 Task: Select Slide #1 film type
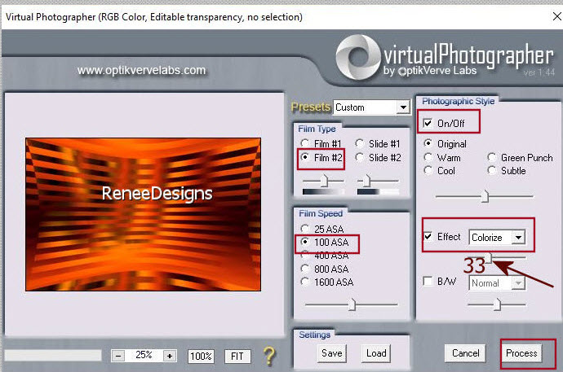point(359,143)
